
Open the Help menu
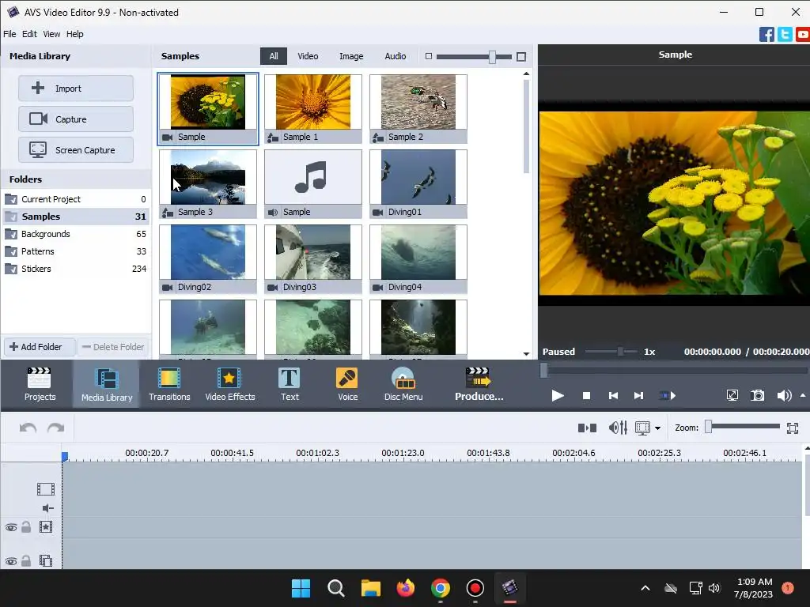coord(75,34)
